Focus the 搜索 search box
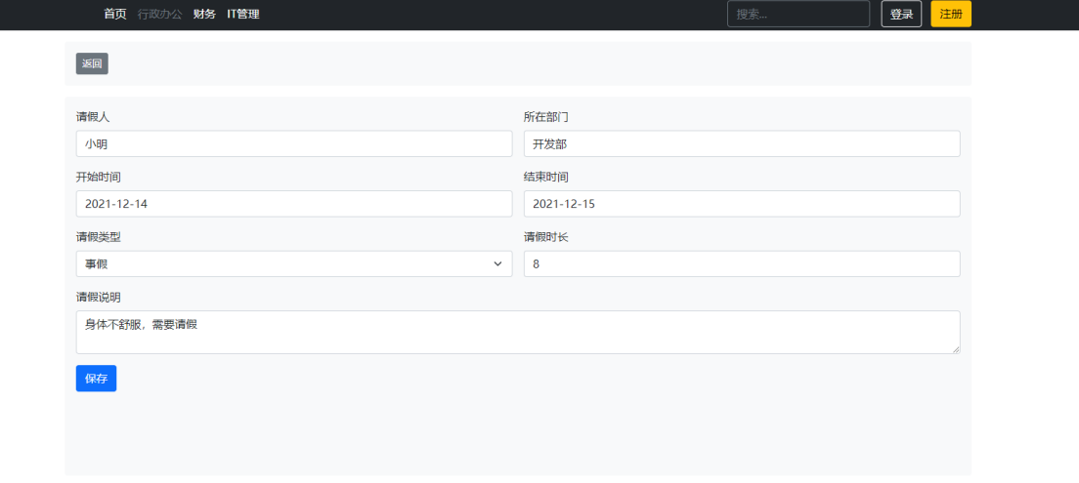Image resolution: width=1079 pixels, height=483 pixels. 798,14
